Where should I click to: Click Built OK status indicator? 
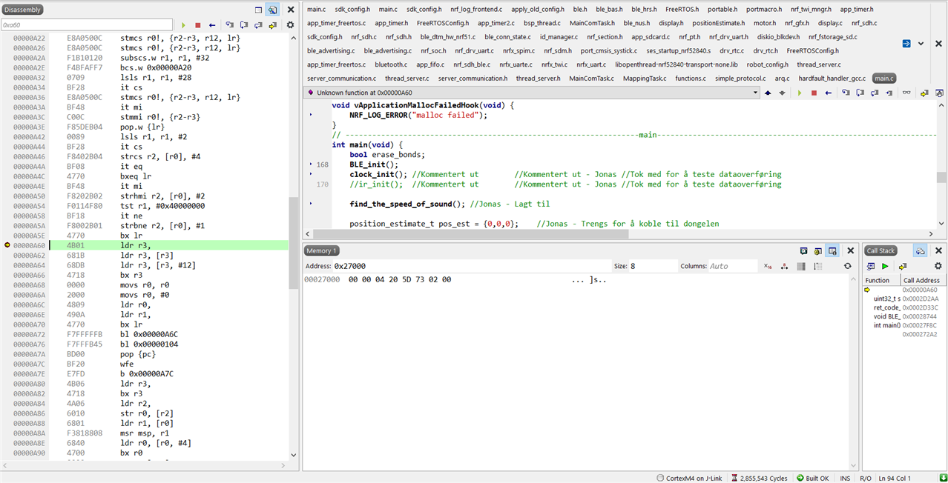tap(812, 478)
